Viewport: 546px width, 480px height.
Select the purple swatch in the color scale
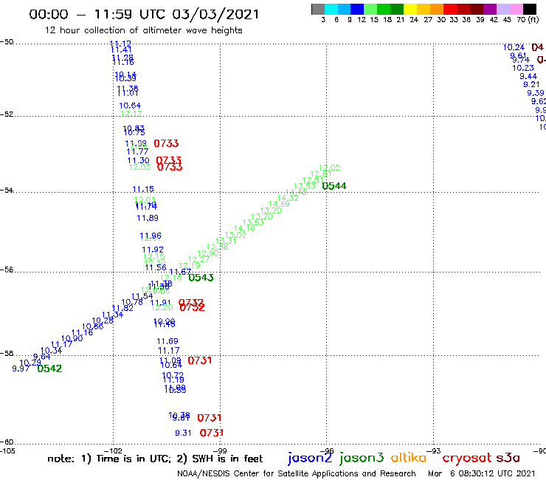click(490, 9)
